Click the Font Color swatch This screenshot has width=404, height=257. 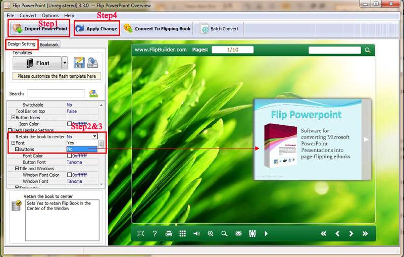tap(69, 156)
